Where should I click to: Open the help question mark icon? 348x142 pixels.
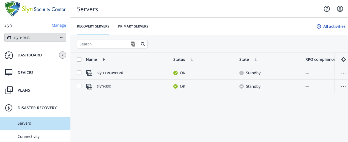pyautogui.click(x=327, y=9)
